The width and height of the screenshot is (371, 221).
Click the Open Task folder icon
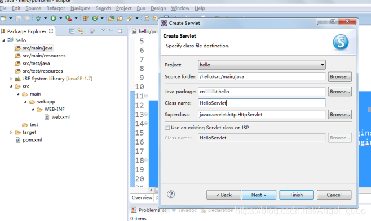[120, 18]
